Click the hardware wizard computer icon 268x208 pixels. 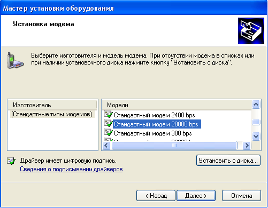point(251,30)
